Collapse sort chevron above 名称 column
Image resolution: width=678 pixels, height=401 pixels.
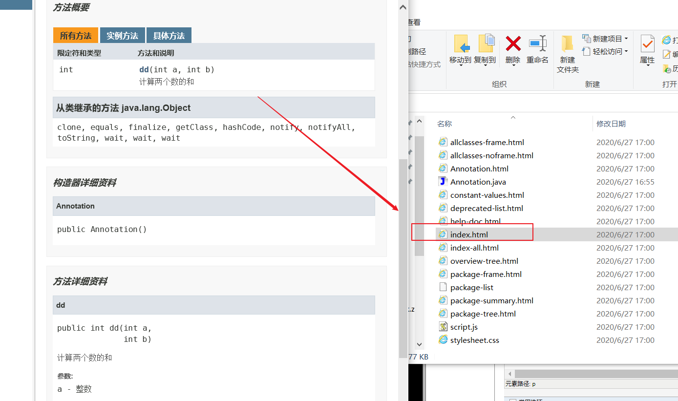pyautogui.click(x=513, y=117)
